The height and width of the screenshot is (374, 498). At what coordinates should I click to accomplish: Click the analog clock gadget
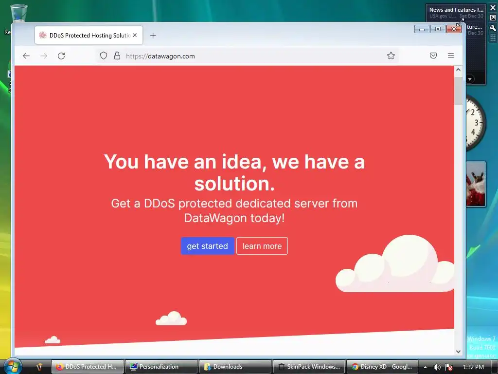[x=476, y=122]
